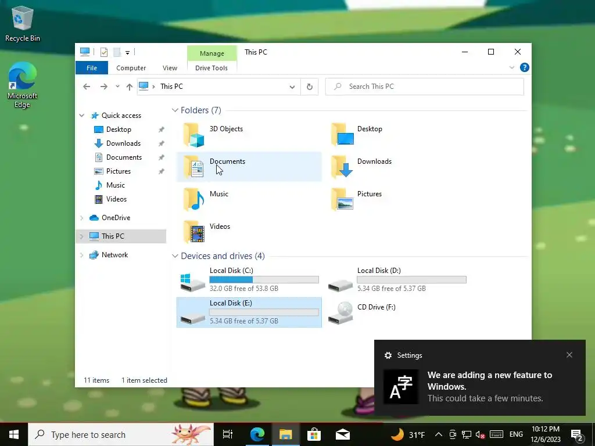Open Microsoft Store from the taskbar
The image size is (595, 446).
(x=314, y=434)
